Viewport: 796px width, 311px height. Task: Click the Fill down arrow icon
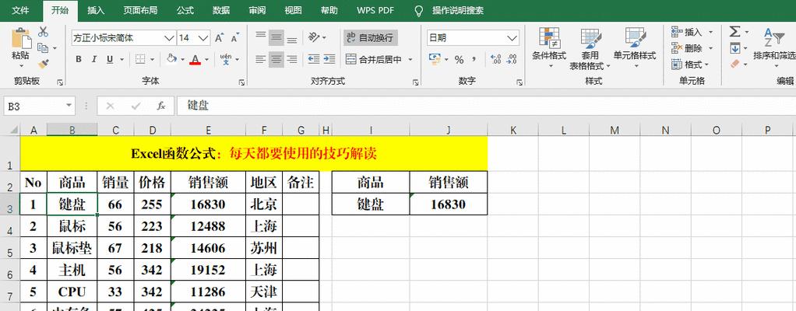(734, 48)
